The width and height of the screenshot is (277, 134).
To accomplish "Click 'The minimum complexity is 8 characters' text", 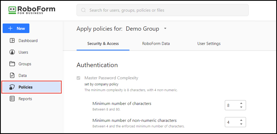I will 131,90.
